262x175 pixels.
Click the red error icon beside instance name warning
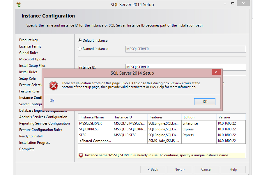pyautogui.click(x=81, y=155)
